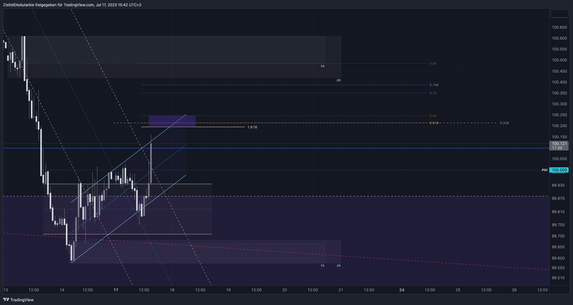Click the 99.555 price axis label
Screen dimensions: 573x305
(558, 268)
